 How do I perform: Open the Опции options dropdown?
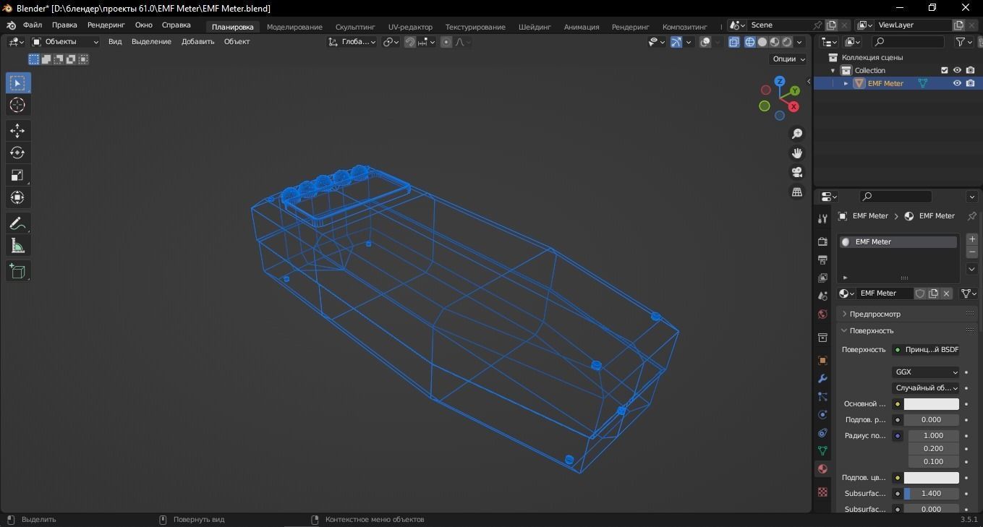[x=788, y=59]
